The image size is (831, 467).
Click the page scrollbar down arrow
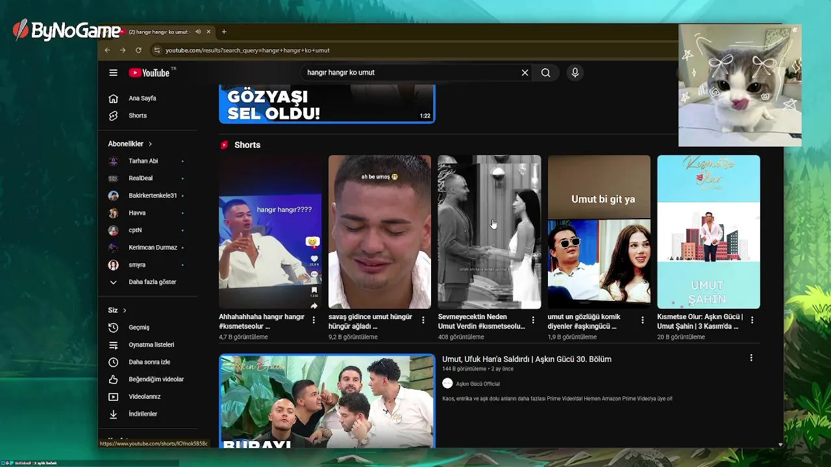pyautogui.click(x=780, y=445)
